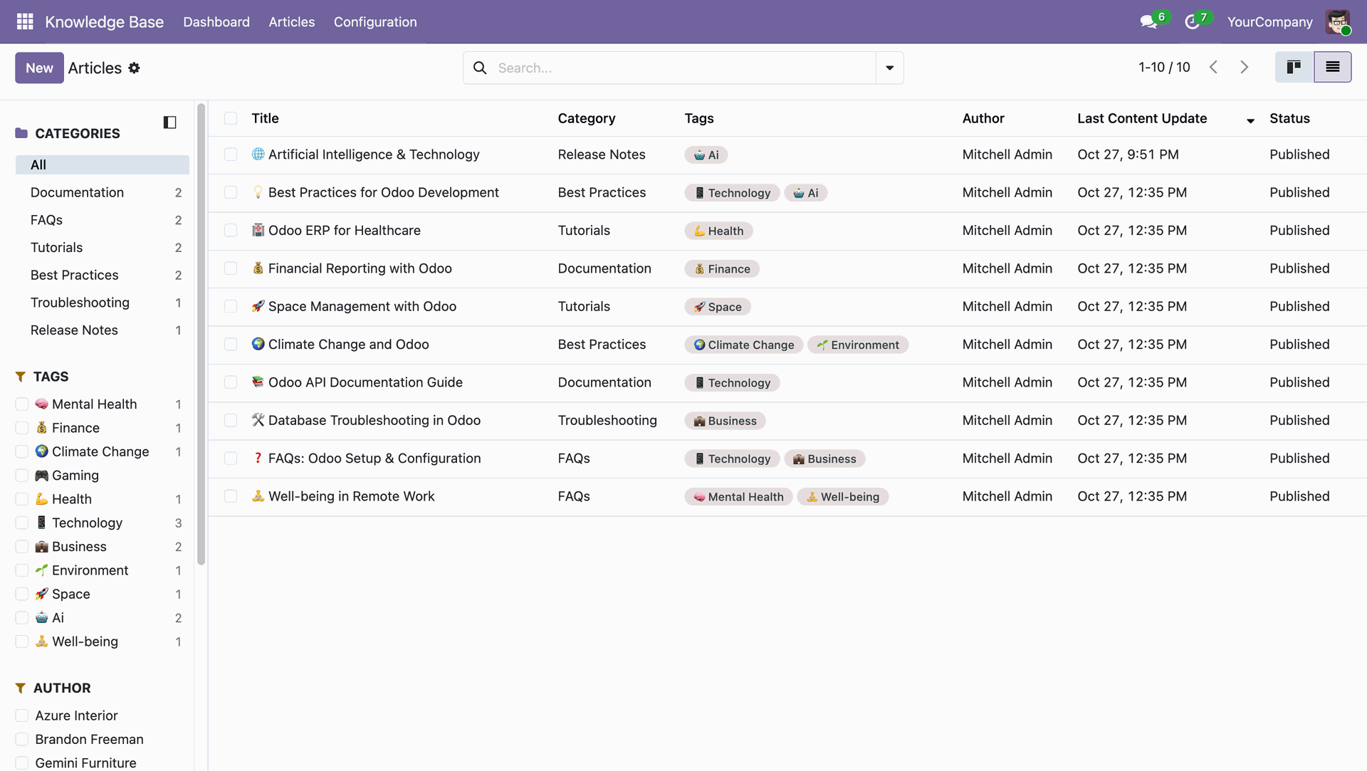The image size is (1367, 771).
Task: Open the Configuration menu
Action: point(375,22)
